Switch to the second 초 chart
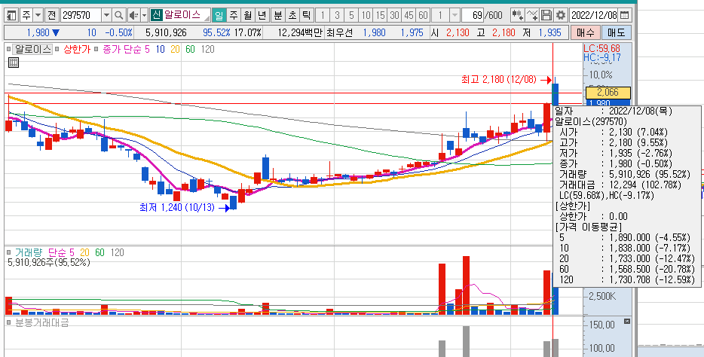This screenshot has height=357, width=704. [x=292, y=15]
